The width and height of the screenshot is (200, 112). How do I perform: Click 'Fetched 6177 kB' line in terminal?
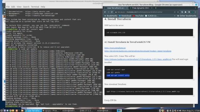click(23, 96)
